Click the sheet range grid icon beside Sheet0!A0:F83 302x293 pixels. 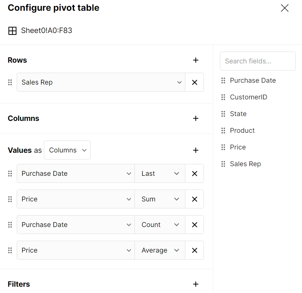coord(12,30)
